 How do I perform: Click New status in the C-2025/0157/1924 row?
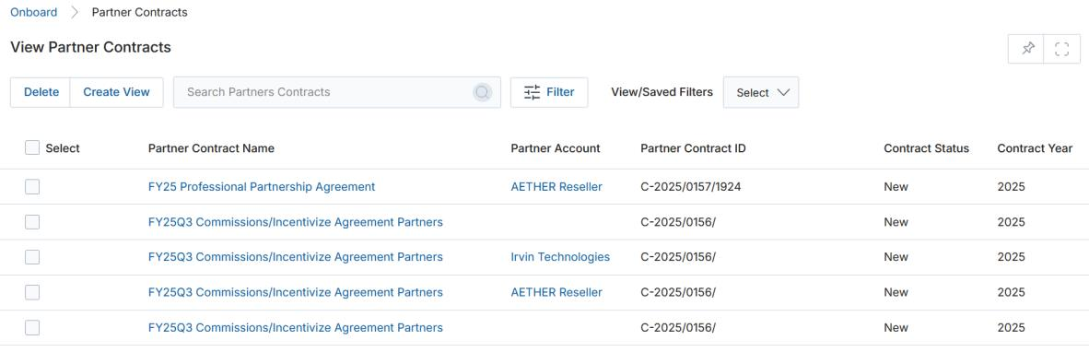coord(896,187)
